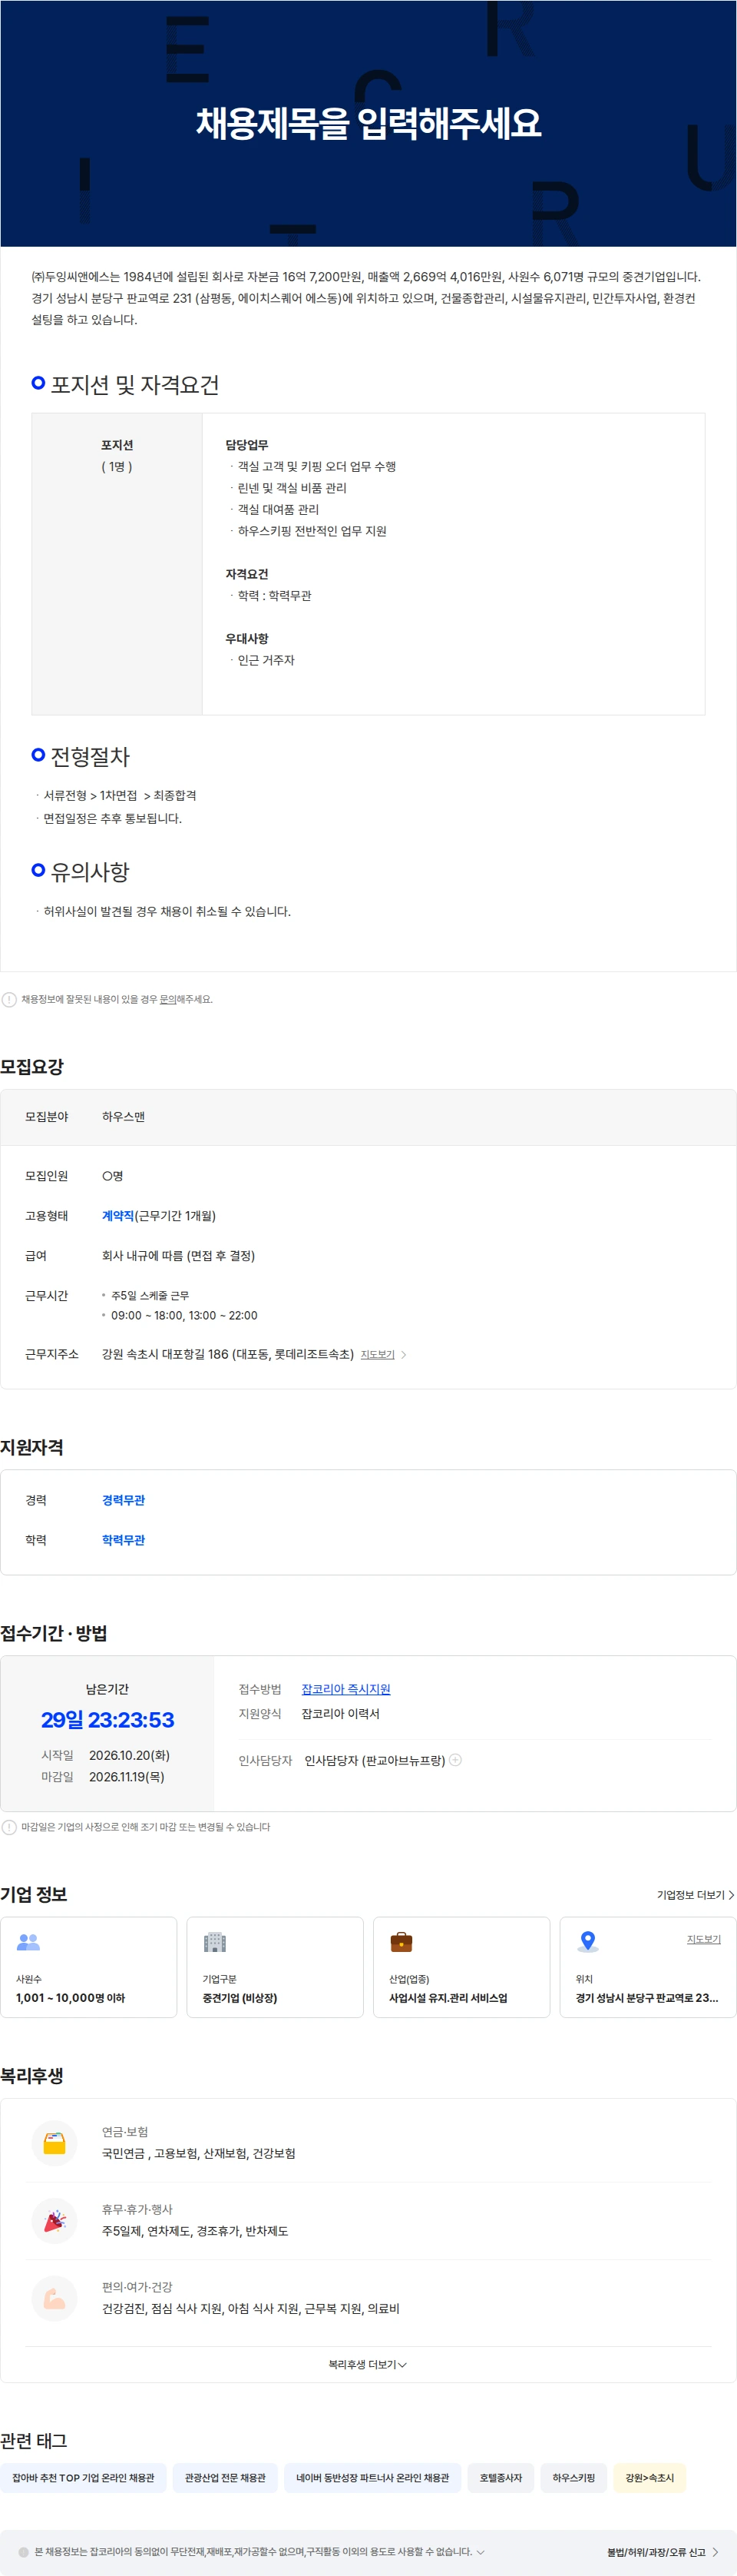Click 학력무관 in 지원자격 section
The image size is (737, 2576).
[x=123, y=1540]
